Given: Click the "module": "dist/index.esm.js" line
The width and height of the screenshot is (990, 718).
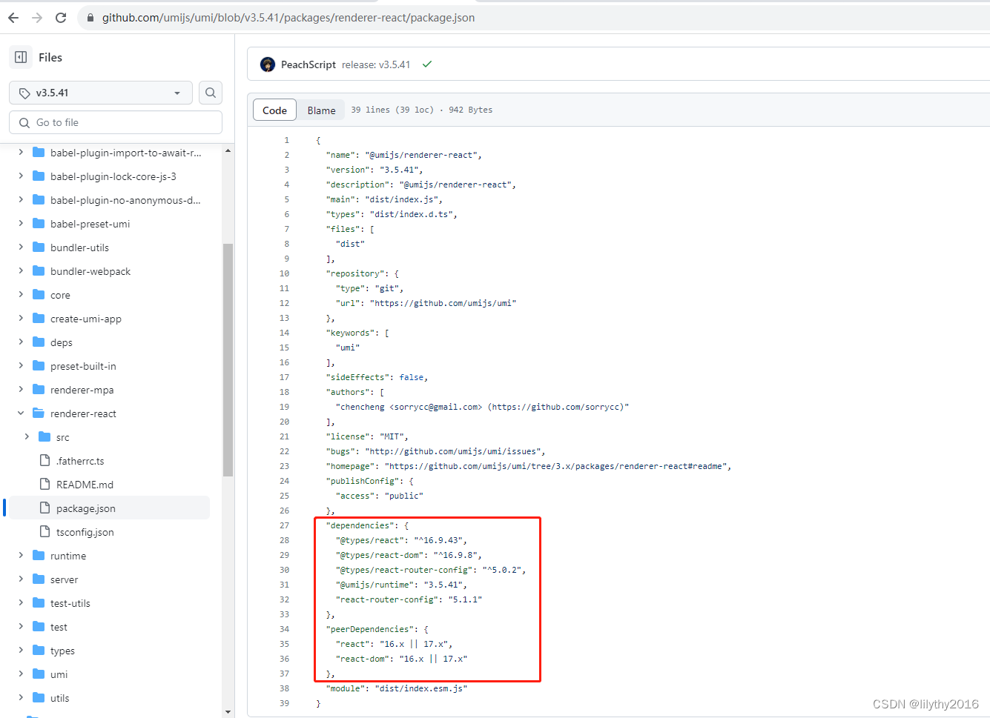Looking at the screenshot, I should (x=397, y=688).
